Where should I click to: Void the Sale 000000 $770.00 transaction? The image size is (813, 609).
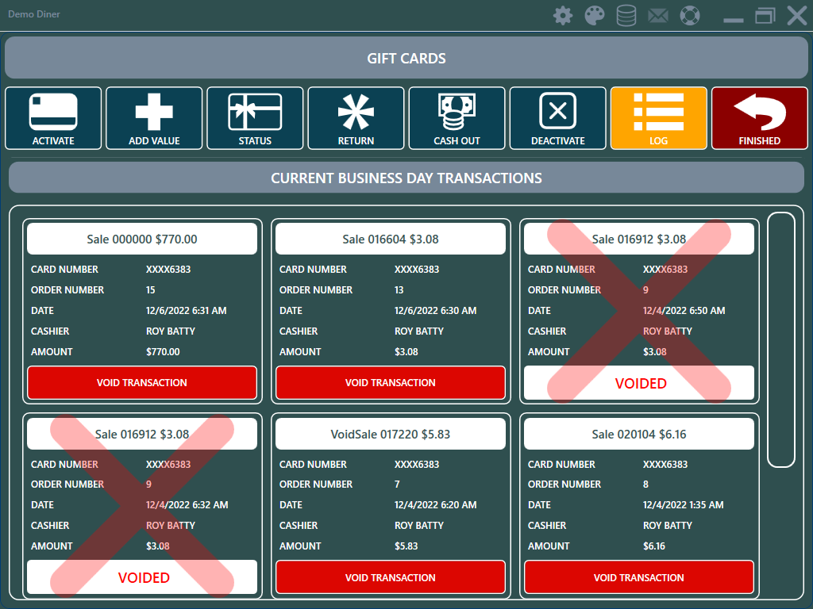pyautogui.click(x=142, y=383)
